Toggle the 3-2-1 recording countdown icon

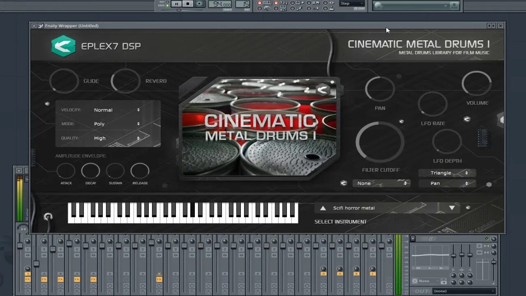(x=283, y=2)
